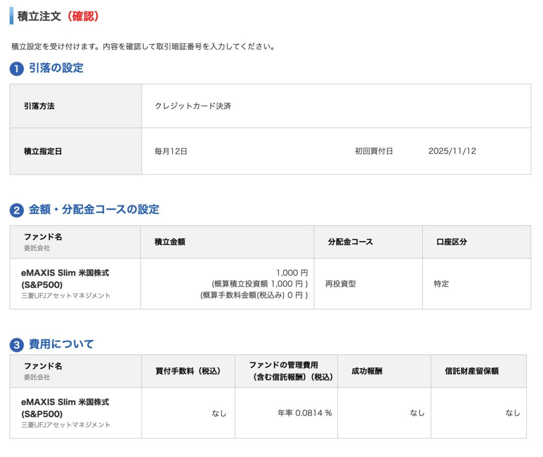Click the 再投資型 distribution course value
543x457 pixels.
[340, 284]
